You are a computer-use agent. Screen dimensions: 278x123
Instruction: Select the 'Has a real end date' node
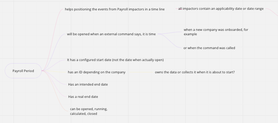pyautogui.click(x=83, y=97)
